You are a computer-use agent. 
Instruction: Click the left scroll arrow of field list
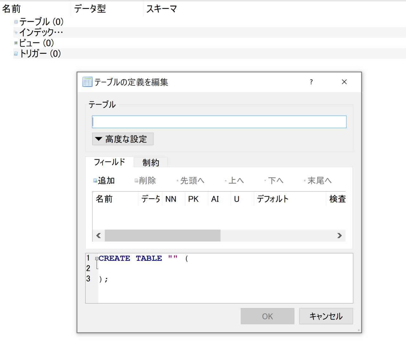coord(99,236)
